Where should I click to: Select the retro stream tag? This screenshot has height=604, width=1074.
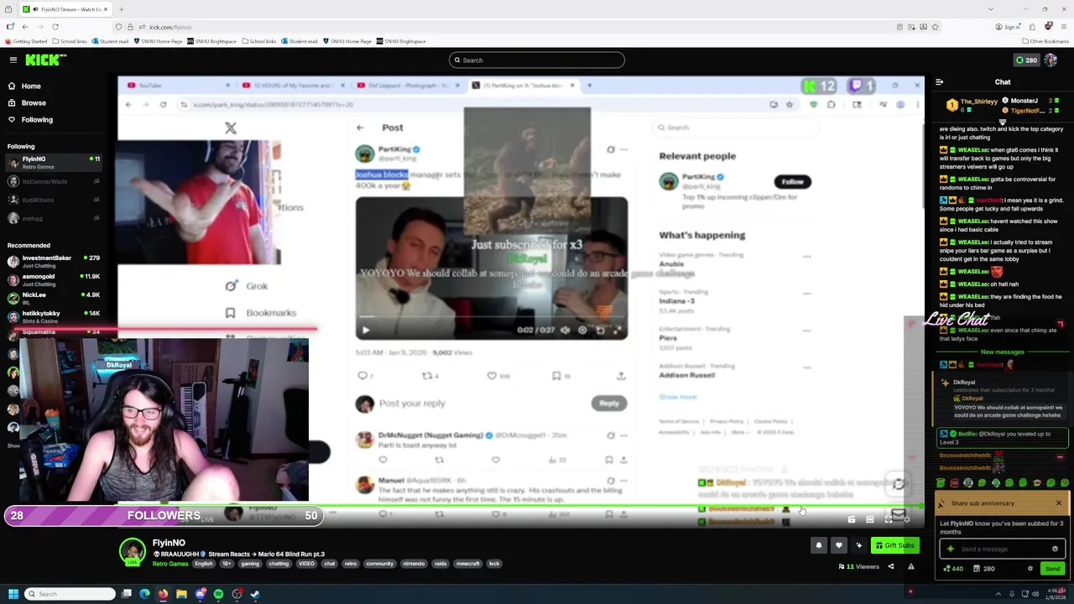pyautogui.click(x=351, y=564)
